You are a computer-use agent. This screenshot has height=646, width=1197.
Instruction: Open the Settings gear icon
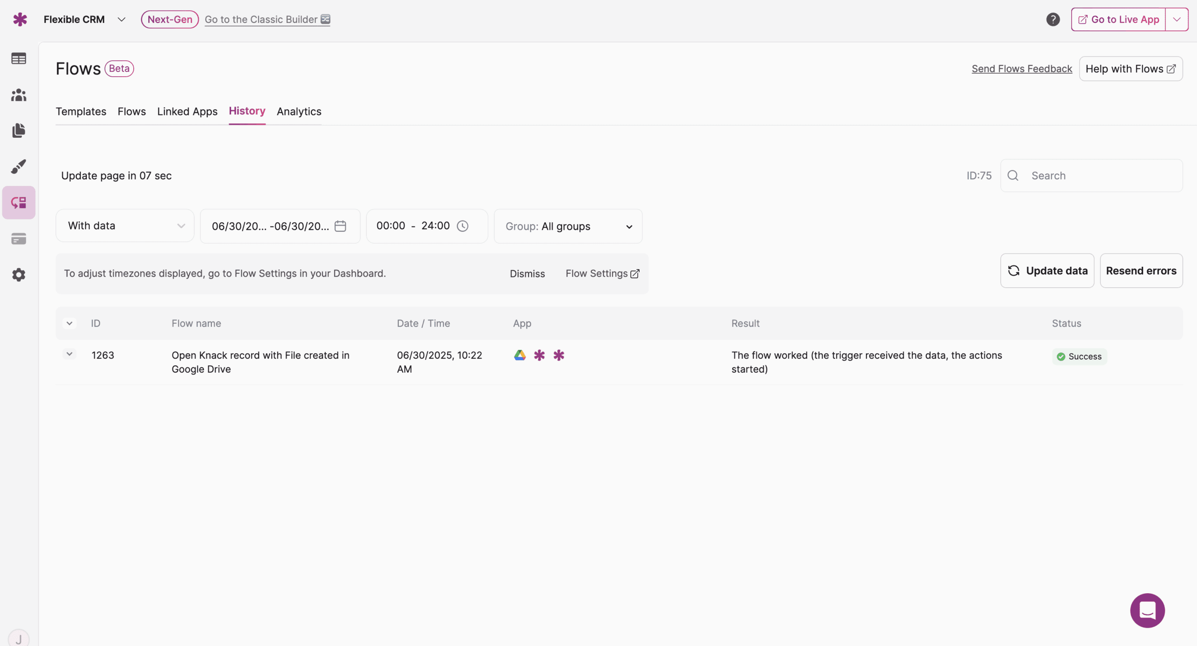pyautogui.click(x=19, y=275)
